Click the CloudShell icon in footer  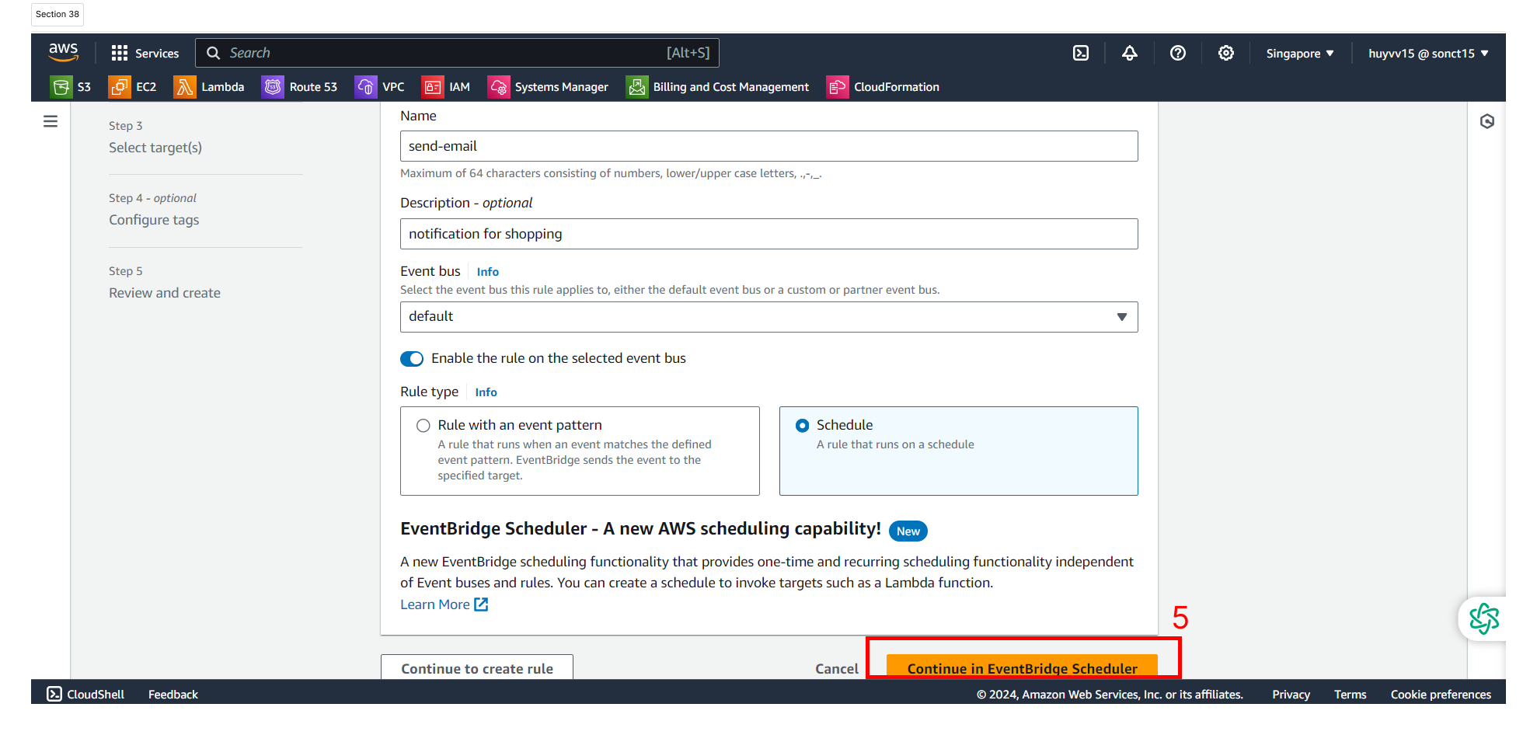click(x=54, y=694)
